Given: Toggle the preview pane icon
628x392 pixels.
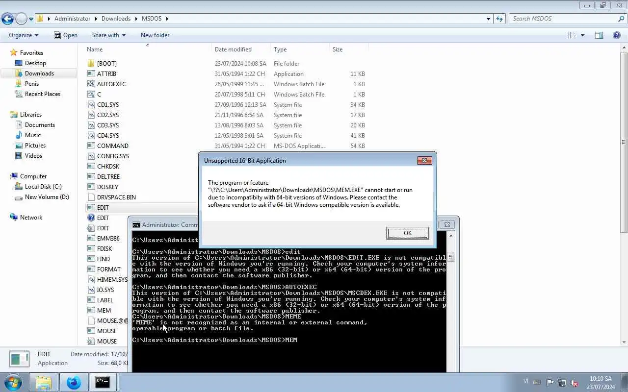Looking at the screenshot, I should coord(599,35).
